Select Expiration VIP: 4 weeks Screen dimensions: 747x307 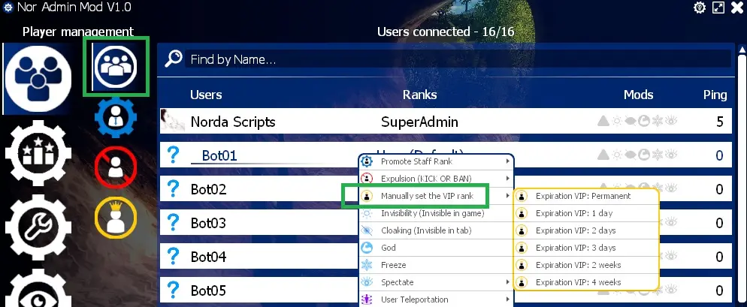(586, 282)
